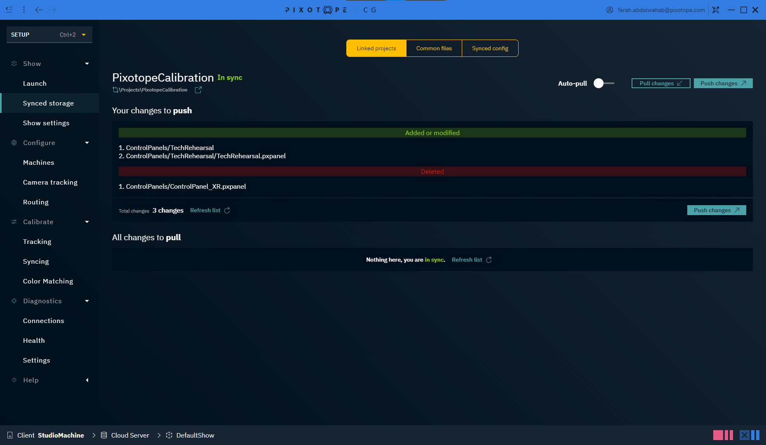Open project folder external link icon
Screen dimensions: 766x445
click(198, 90)
